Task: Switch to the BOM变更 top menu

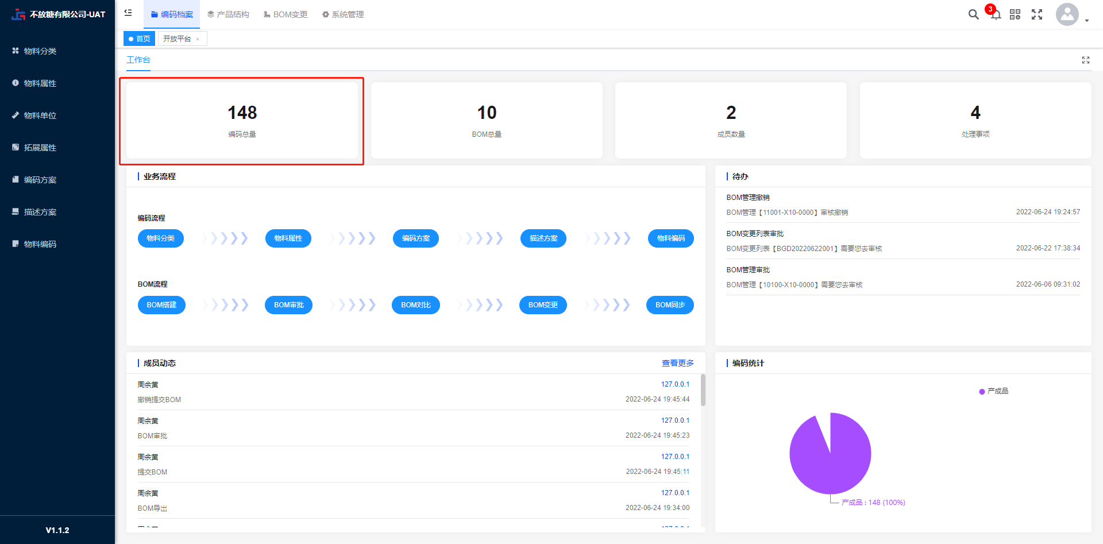Action: pyautogui.click(x=286, y=14)
